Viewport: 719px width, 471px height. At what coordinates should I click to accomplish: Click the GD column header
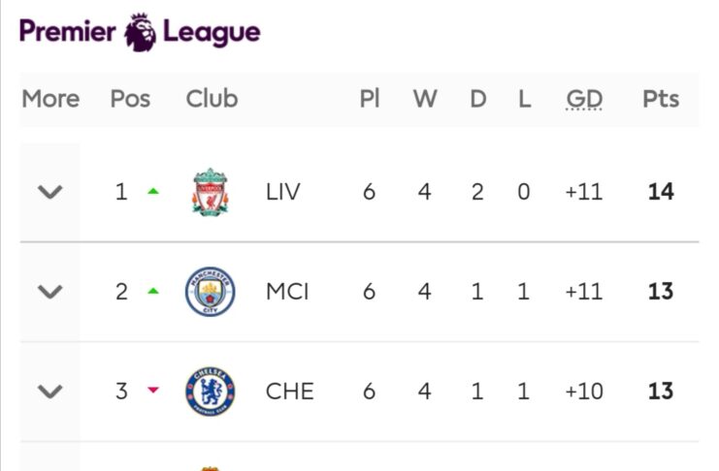pyautogui.click(x=583, y=99)
